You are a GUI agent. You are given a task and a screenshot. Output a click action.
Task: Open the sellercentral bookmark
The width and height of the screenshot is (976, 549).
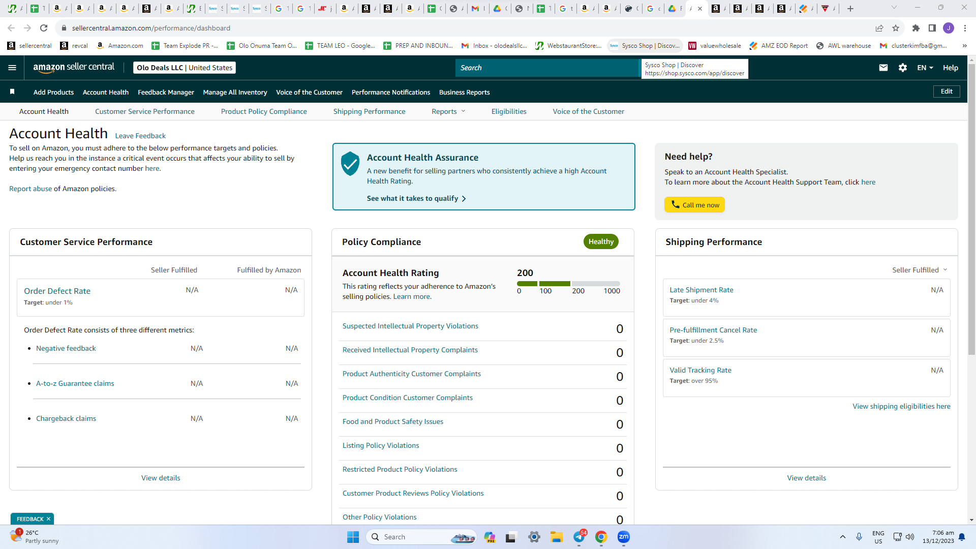[29, 46]
